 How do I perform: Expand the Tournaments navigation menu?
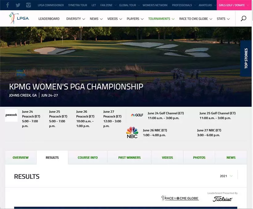point(161,19)
